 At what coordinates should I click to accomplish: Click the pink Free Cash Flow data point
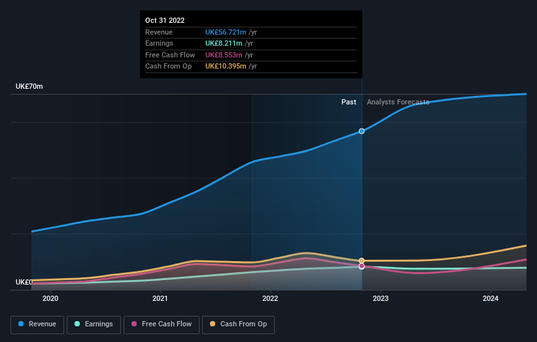(362, 266)
